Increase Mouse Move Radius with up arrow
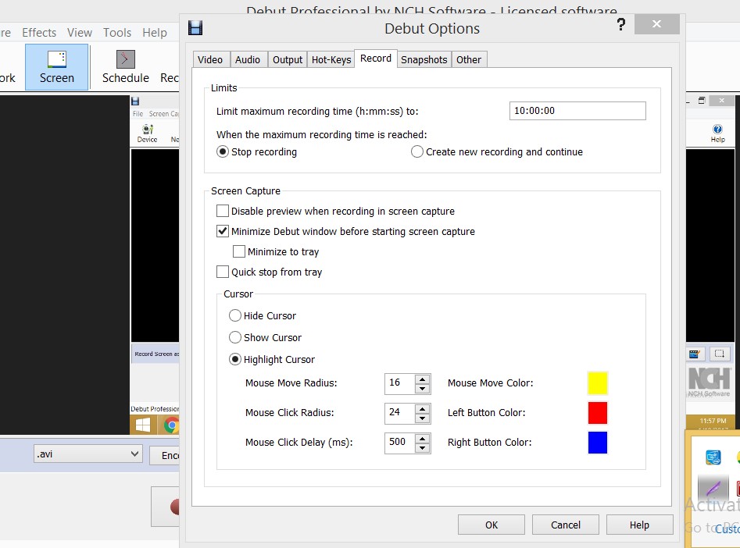This screenshot has width=740, height=548. pyautogui.click(x=423, y=379)
